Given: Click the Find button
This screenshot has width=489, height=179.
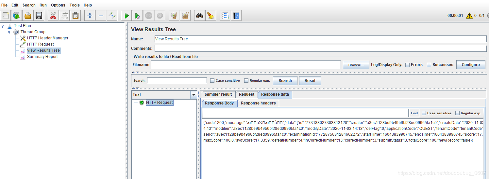Looking at the screenshot, I should point(414,113).
